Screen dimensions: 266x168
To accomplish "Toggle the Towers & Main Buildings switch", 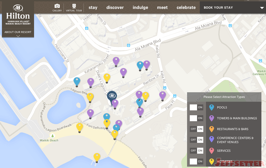I will [x=197, y=118].
